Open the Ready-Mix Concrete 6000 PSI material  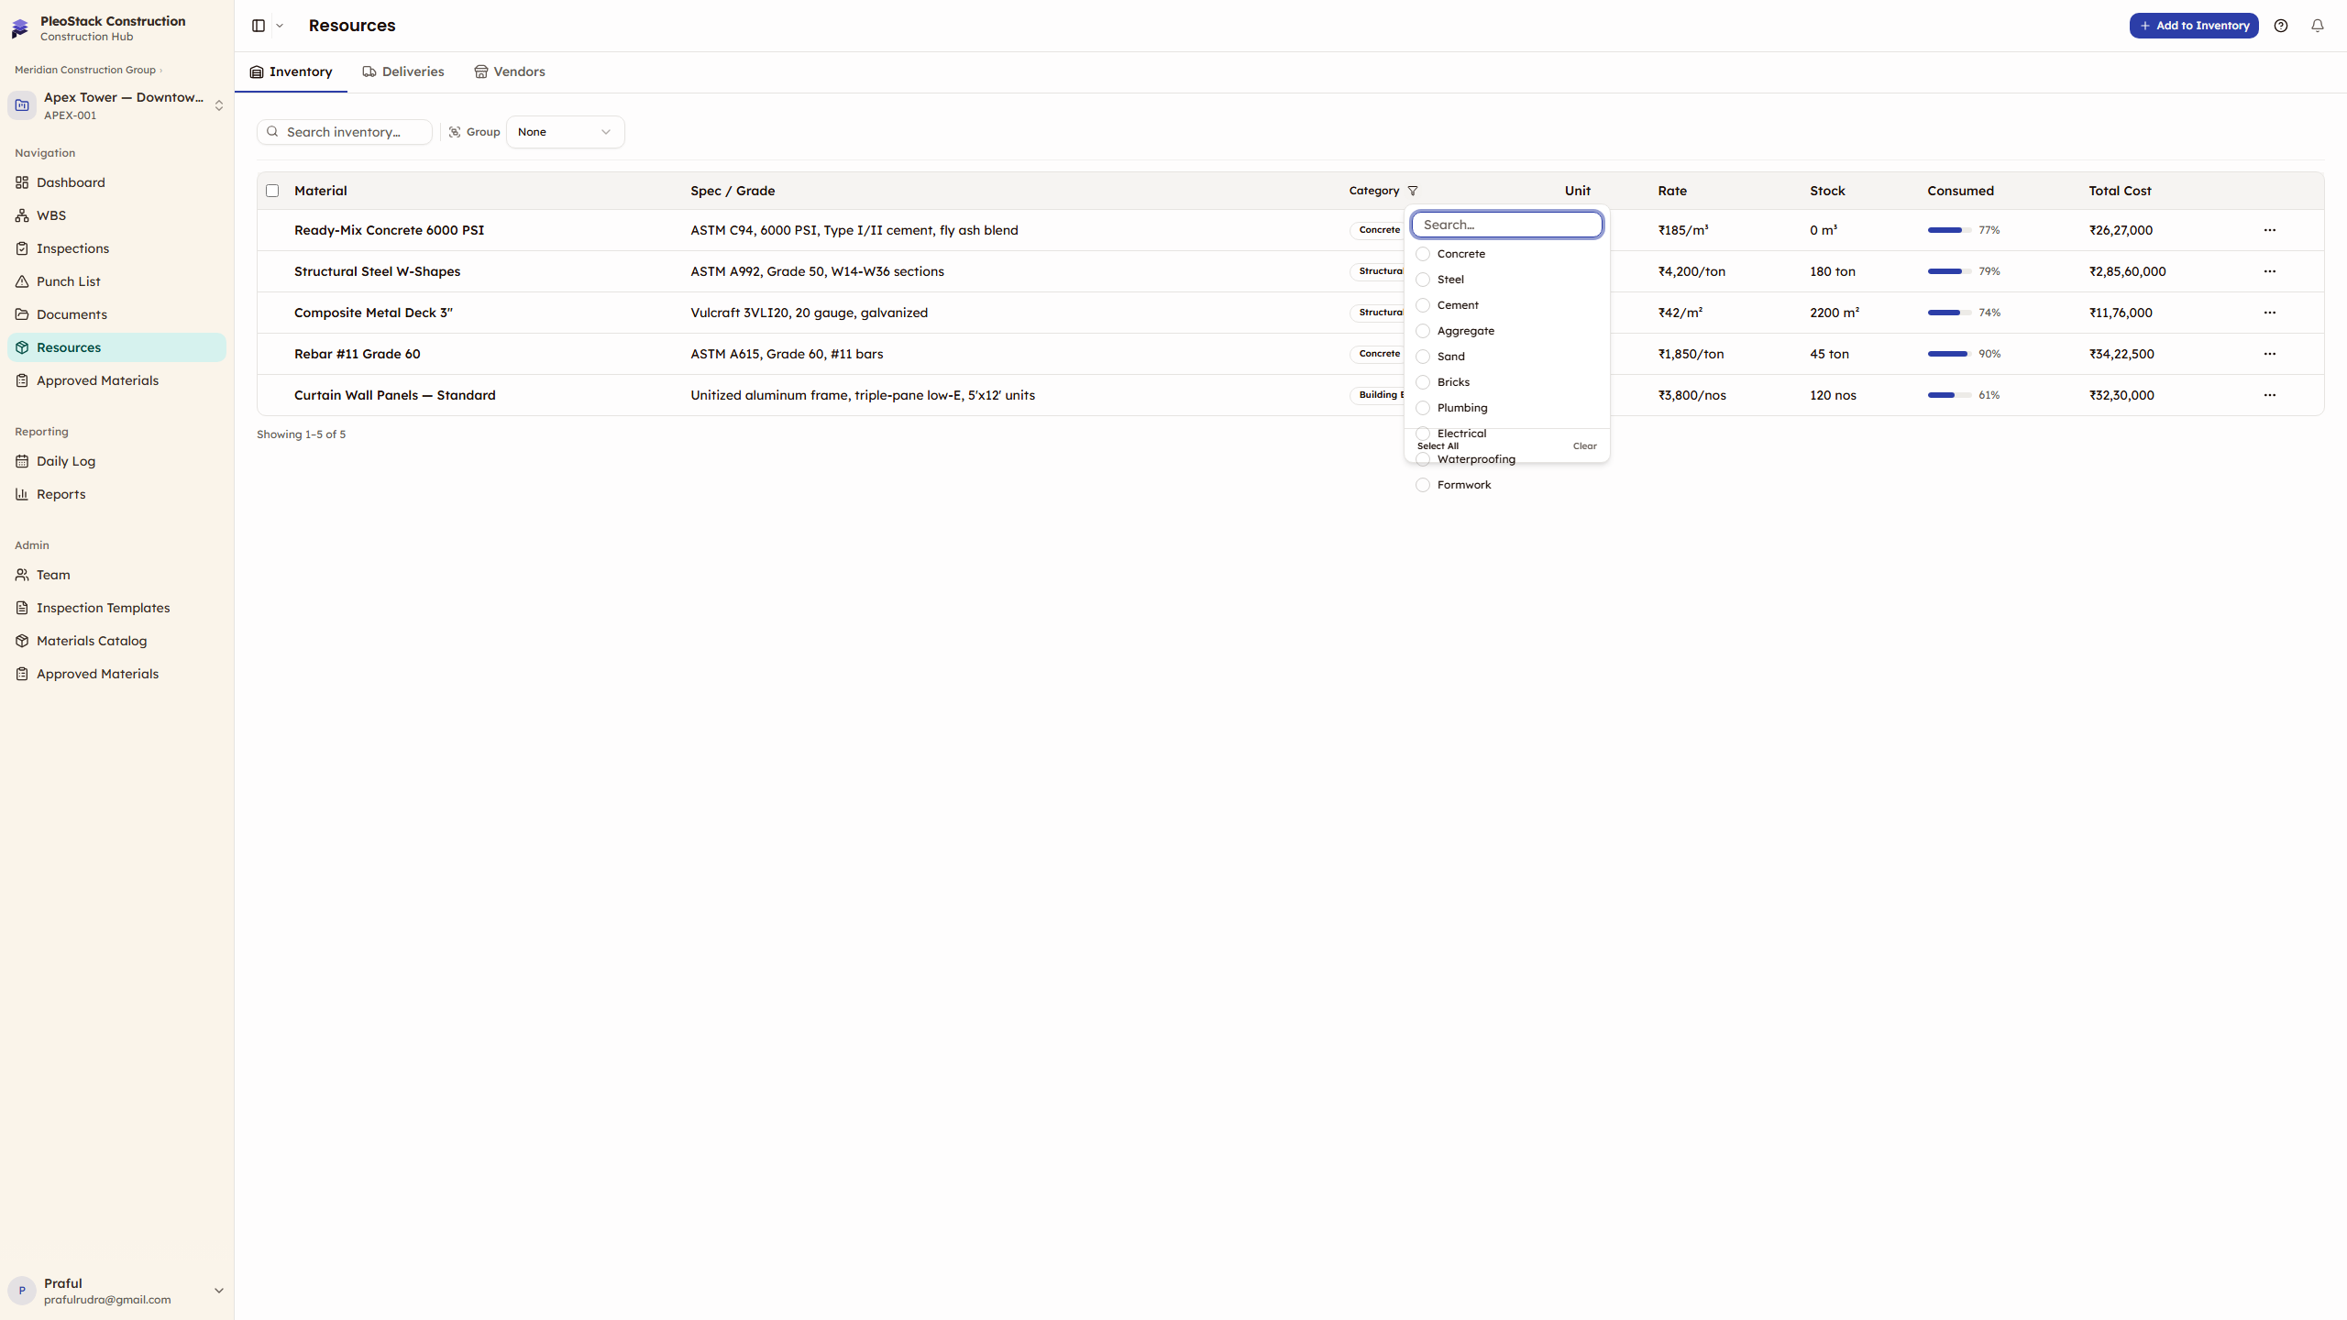pos(389,230)
